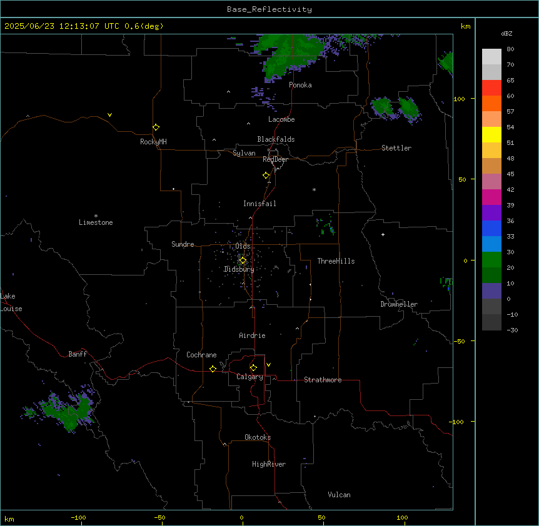The image size is (539, 526).
Task: Click the Sylvan label
Action: (x=244, y=153)
